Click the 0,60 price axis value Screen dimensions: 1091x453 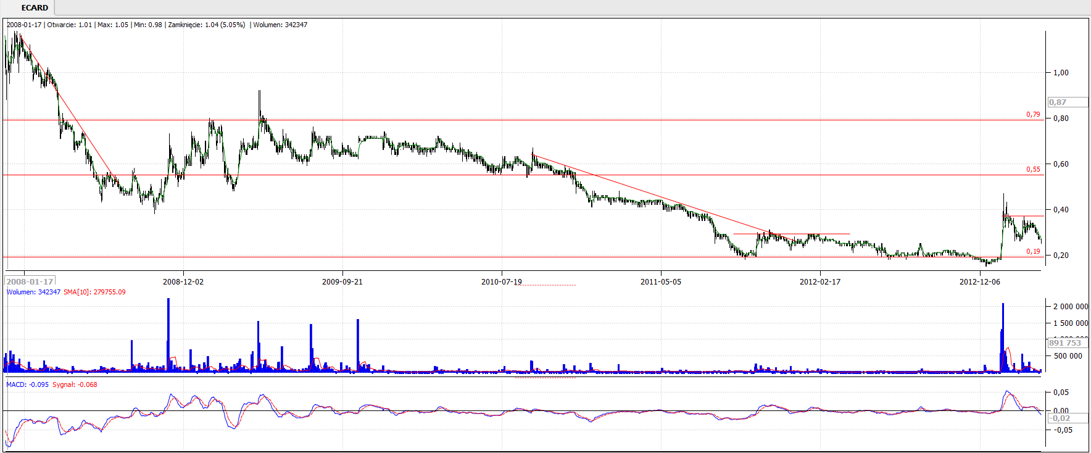click(1061, 164)
